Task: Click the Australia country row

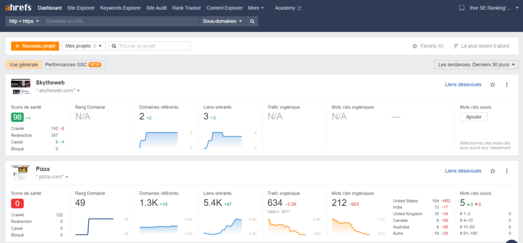Action: click(x=421, y=227)
